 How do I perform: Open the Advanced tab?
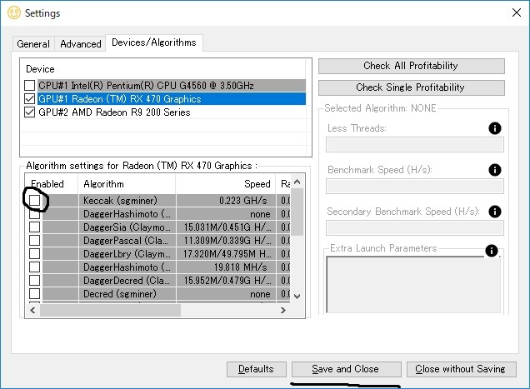(81, 44)
